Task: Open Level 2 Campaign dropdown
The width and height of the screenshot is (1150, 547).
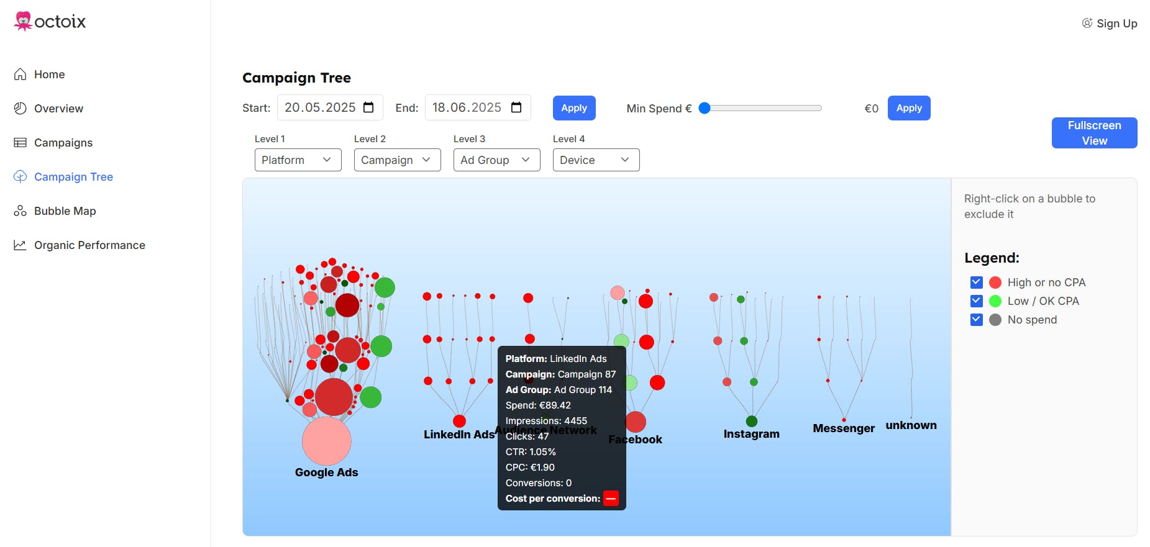Action: click(x=398, y=160)
